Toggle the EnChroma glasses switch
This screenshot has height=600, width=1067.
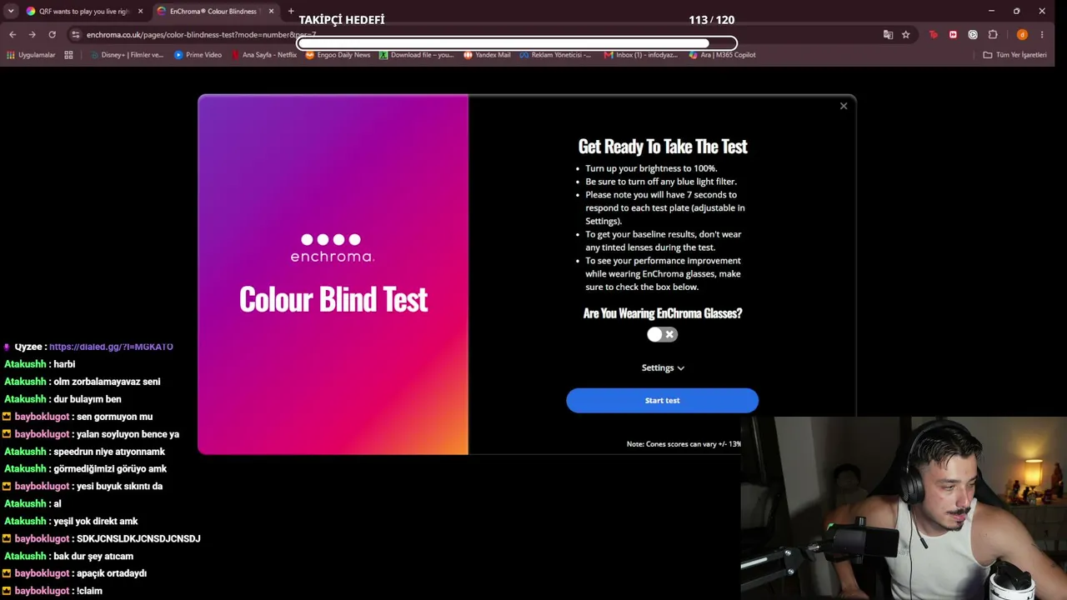(663, 334)
